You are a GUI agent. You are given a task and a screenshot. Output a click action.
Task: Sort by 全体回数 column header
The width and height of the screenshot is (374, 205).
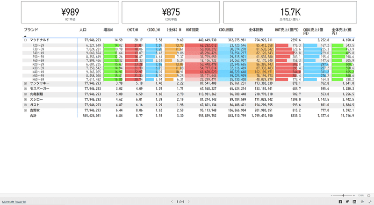pyautogui.click(x=256, y=30)
